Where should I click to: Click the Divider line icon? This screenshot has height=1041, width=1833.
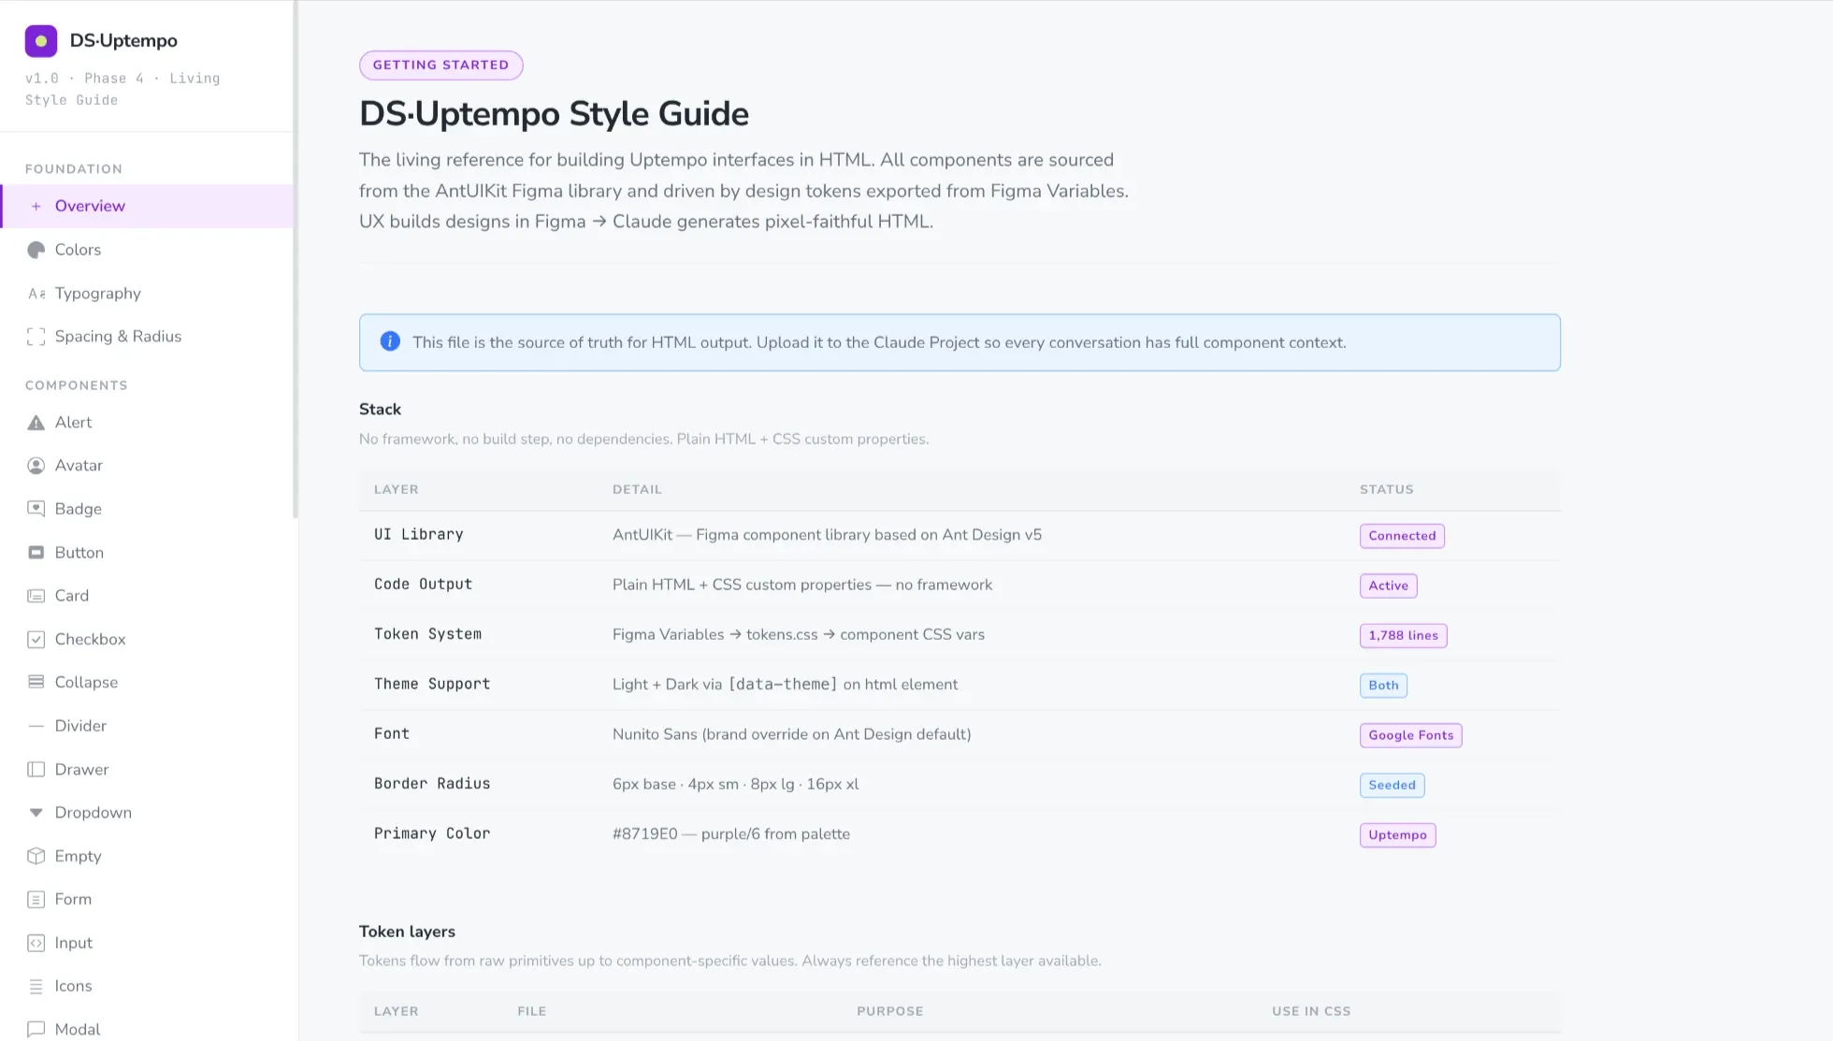coord(36,726)
